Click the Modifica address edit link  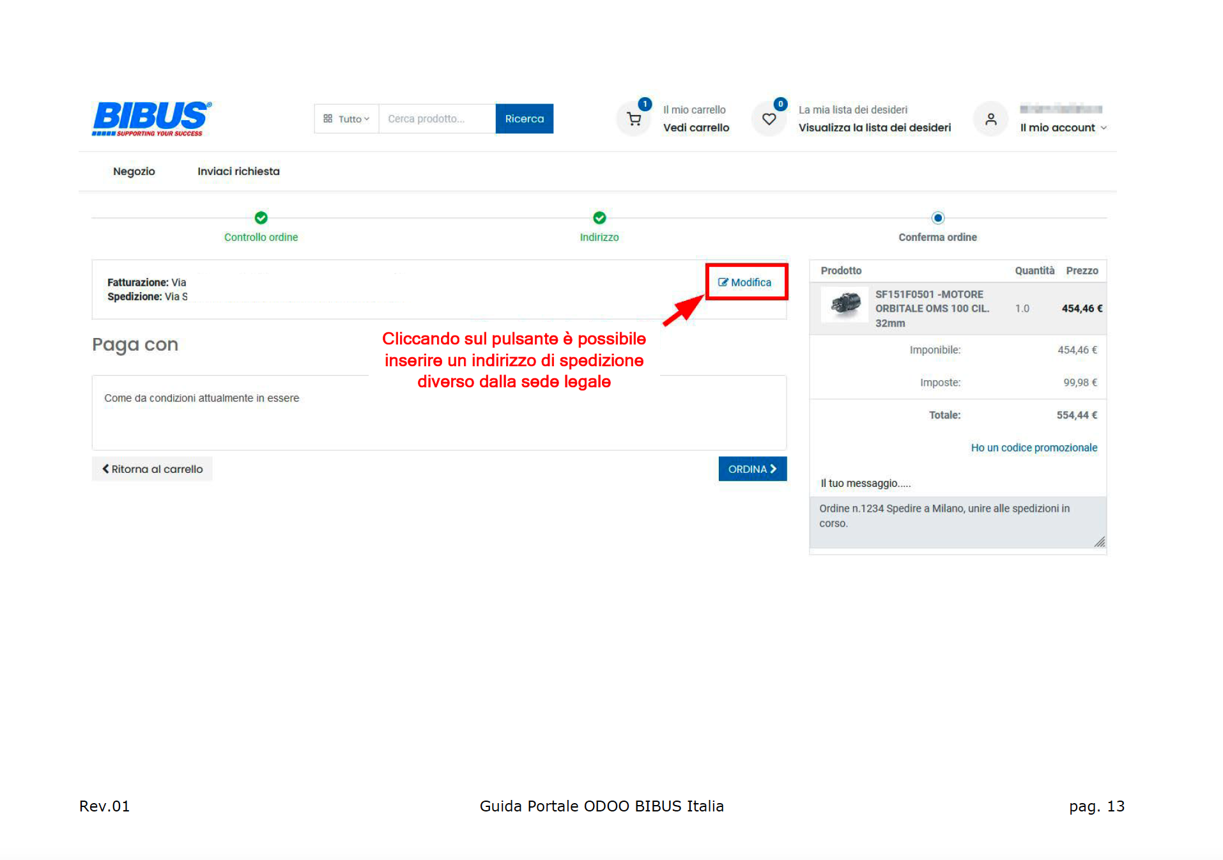745,282
